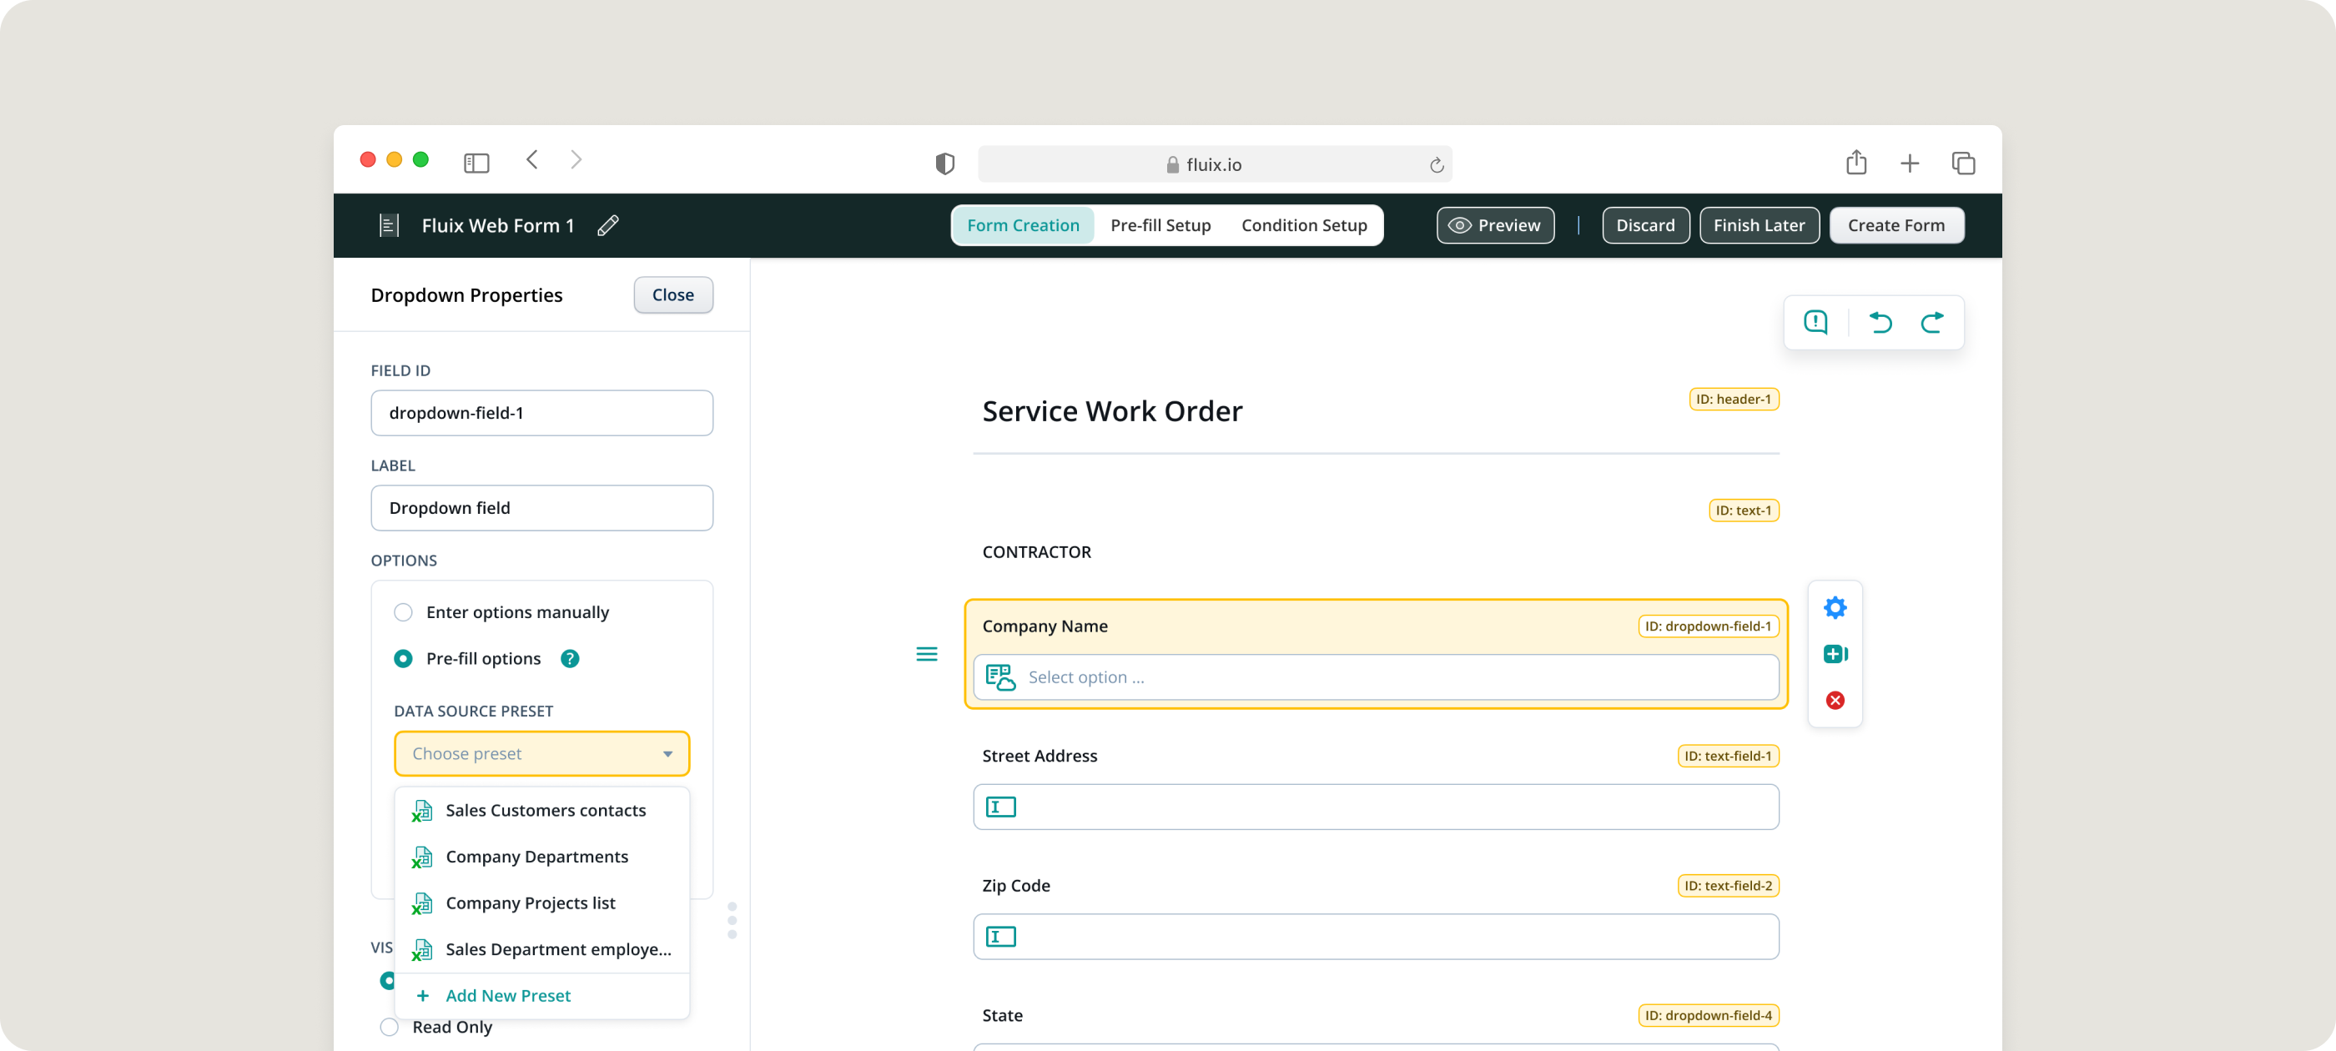Click the drag handle next to Company Name
Screen dimensions: 2336x1051
pyautogui.click(x=926, y=654)
